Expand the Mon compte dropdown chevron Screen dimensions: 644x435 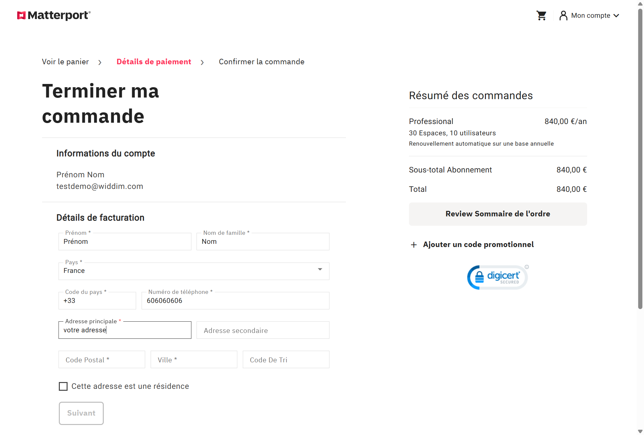(x=616, y=16)
